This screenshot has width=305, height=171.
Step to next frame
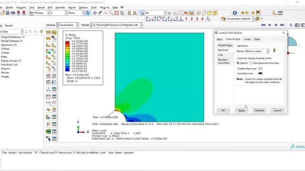(276, 25)
